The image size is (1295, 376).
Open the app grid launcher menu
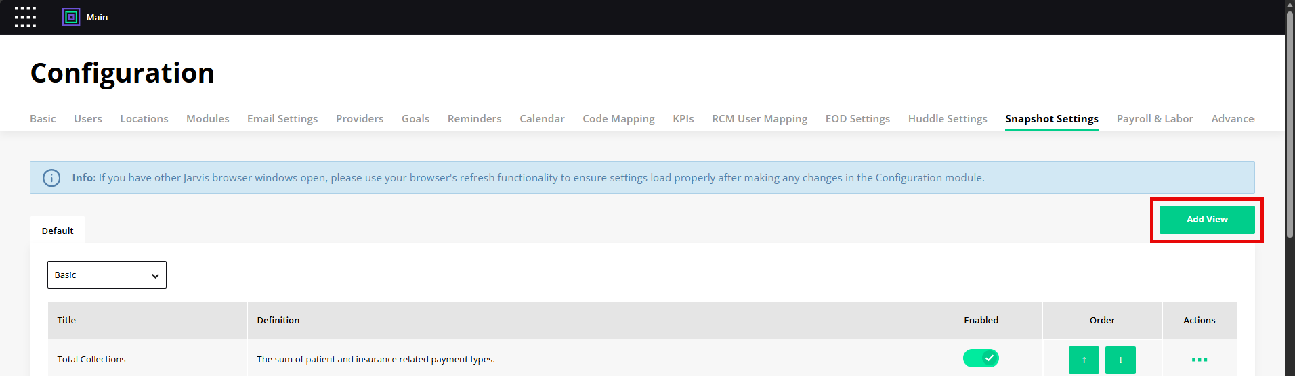[25, 17]
